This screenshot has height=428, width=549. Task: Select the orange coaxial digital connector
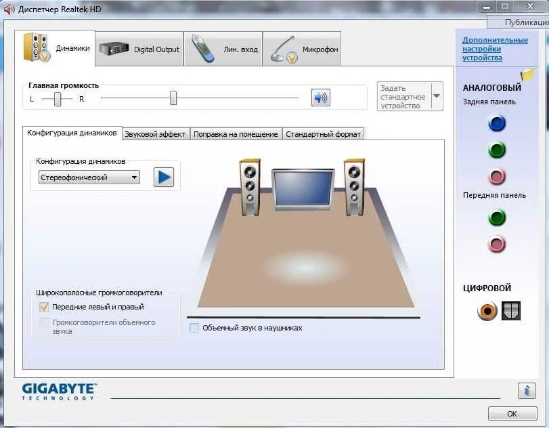point(487,311)
